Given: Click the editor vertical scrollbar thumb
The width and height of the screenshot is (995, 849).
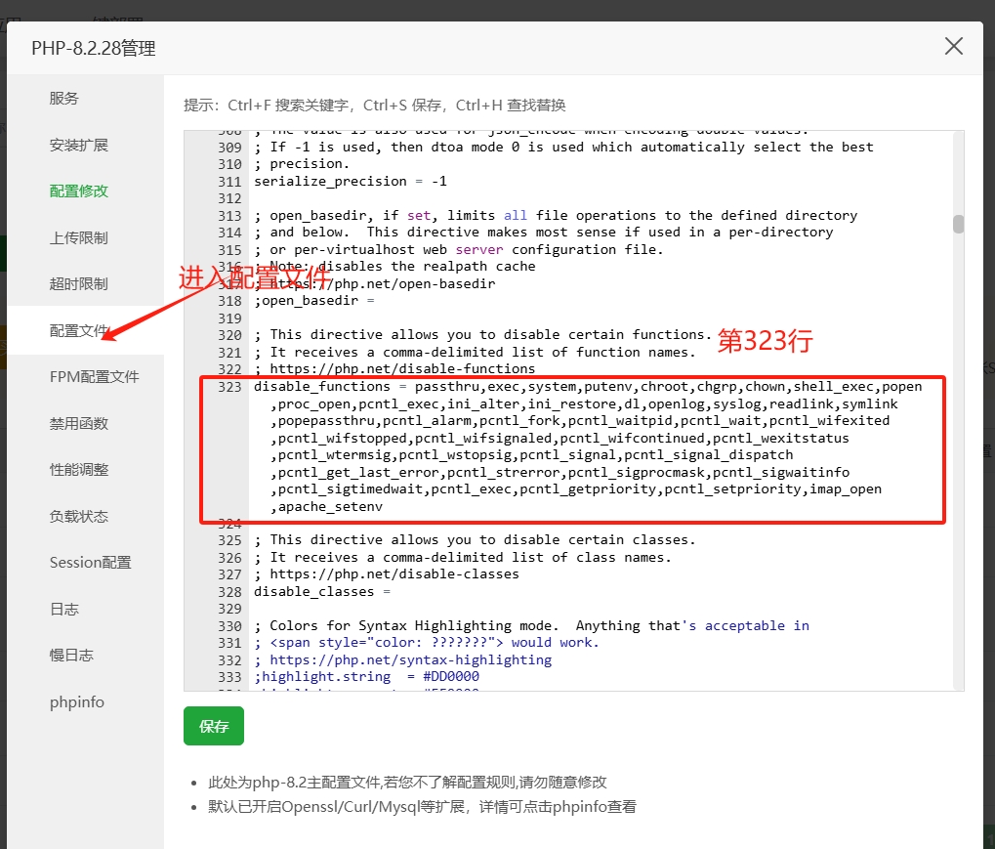Looking at the screenshot, I should pos(958,224).
